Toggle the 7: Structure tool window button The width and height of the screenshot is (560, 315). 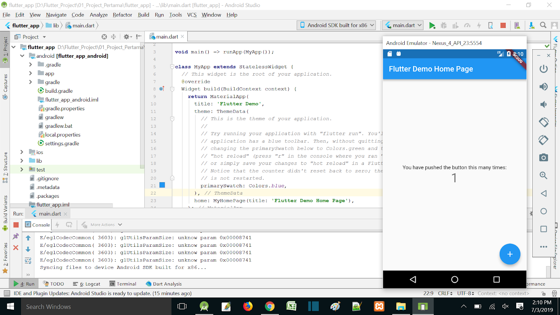(x=5, y=167)
